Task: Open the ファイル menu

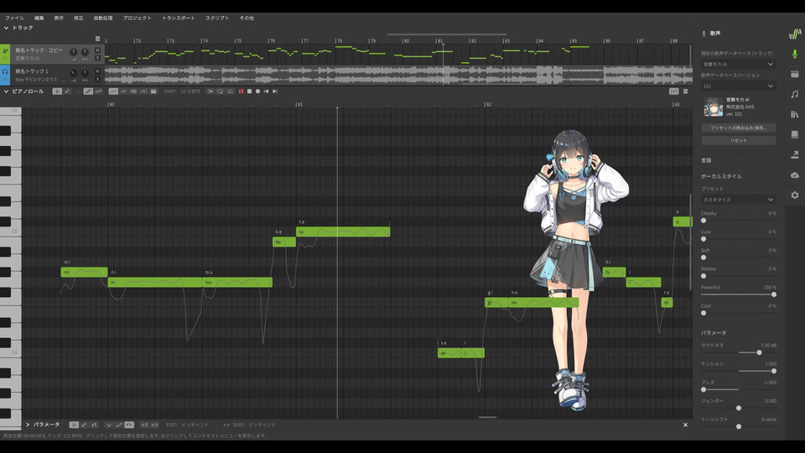Action: [x=15, y=18]
